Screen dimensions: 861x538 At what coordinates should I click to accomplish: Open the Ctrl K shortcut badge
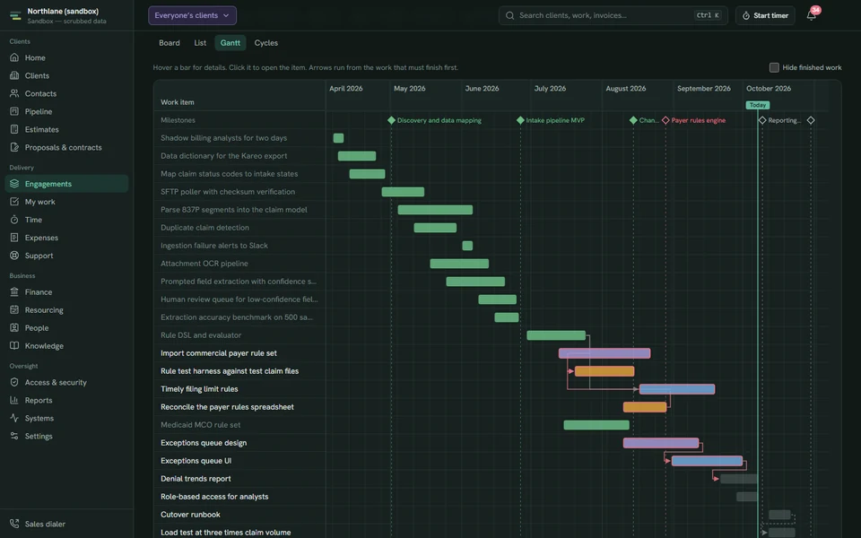(708, 15)
